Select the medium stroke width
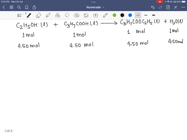 [x=146, y=15]
